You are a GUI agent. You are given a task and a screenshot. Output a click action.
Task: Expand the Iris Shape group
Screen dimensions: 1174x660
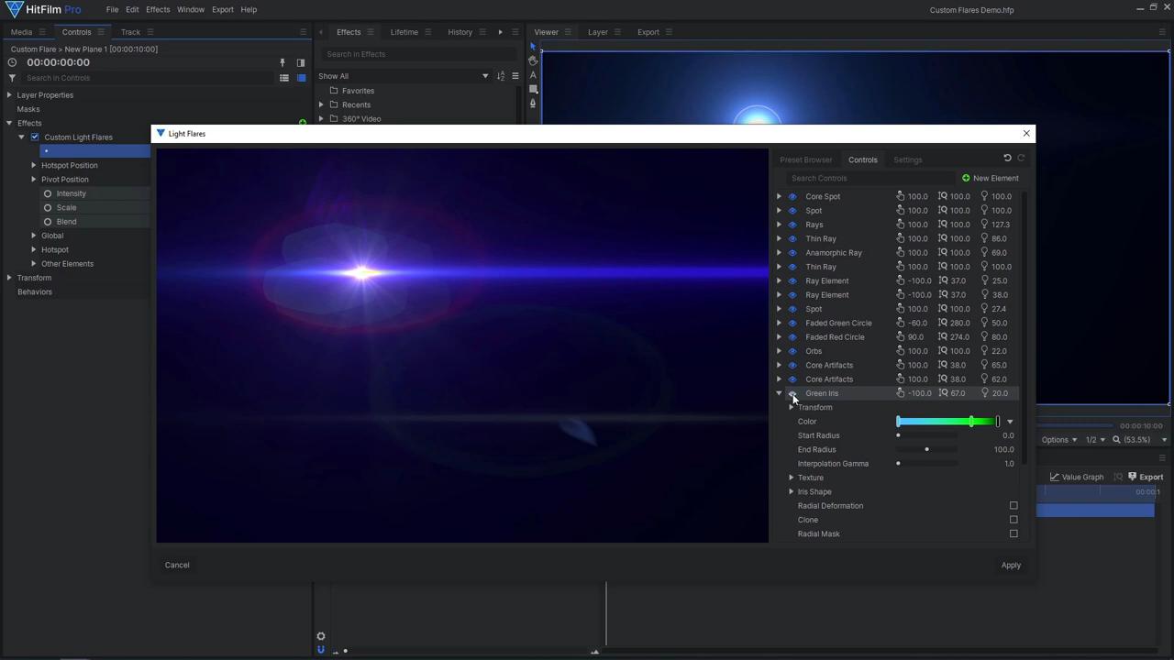(x=792, y=491)
